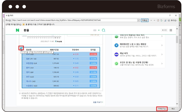Open the dropdown arrow beside keyboard icon
Screen dimensions: 183x112
[x=99, y=30]
